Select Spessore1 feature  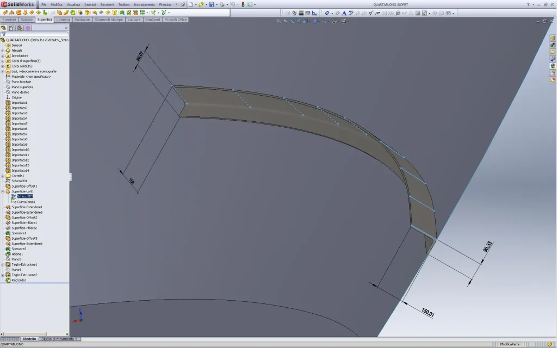tap(18, 233)
